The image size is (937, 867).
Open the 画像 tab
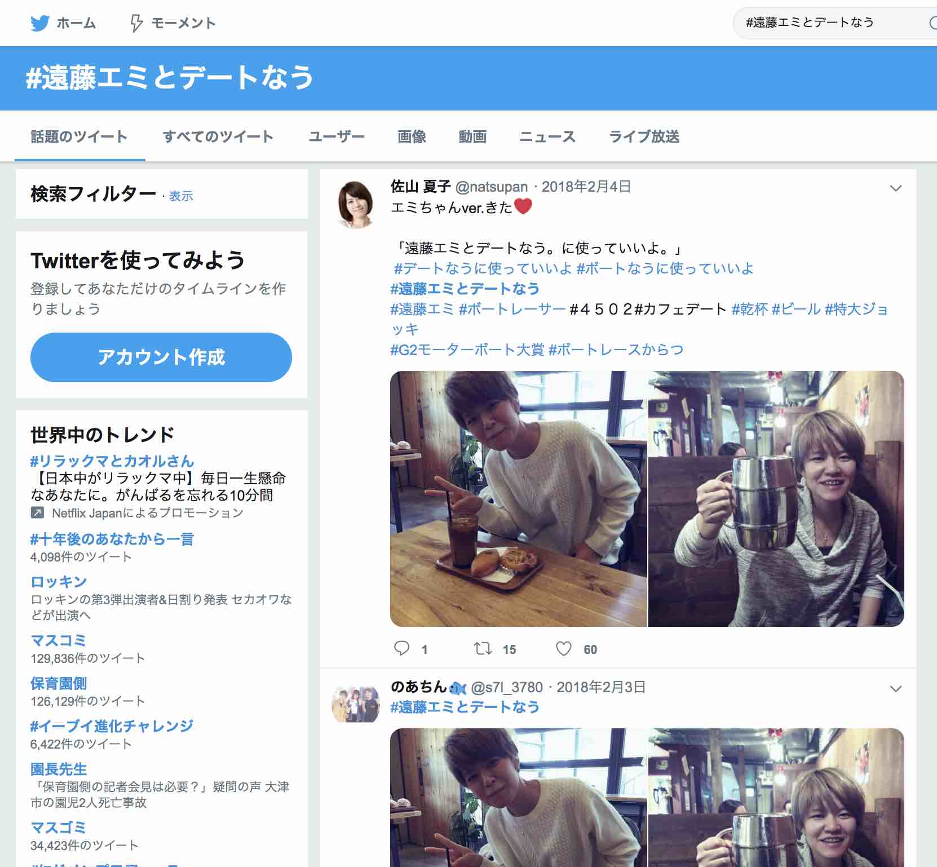pyautogui.click(x=412, y=137)
